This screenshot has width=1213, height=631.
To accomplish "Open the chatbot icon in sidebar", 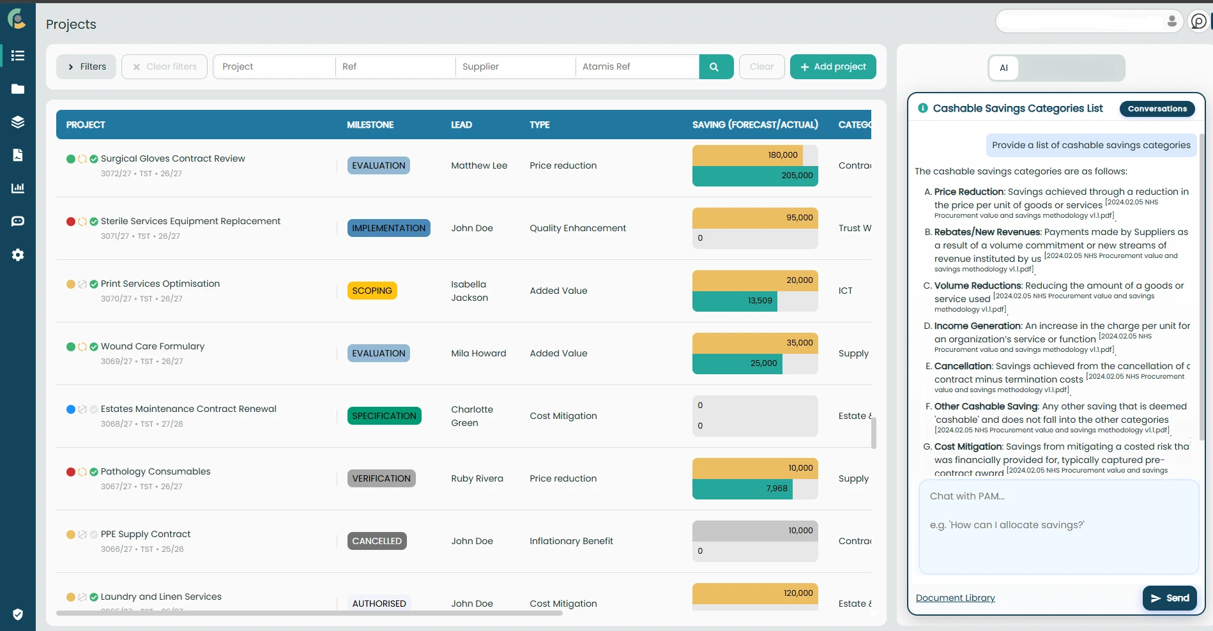I will [x=18, y=221].
